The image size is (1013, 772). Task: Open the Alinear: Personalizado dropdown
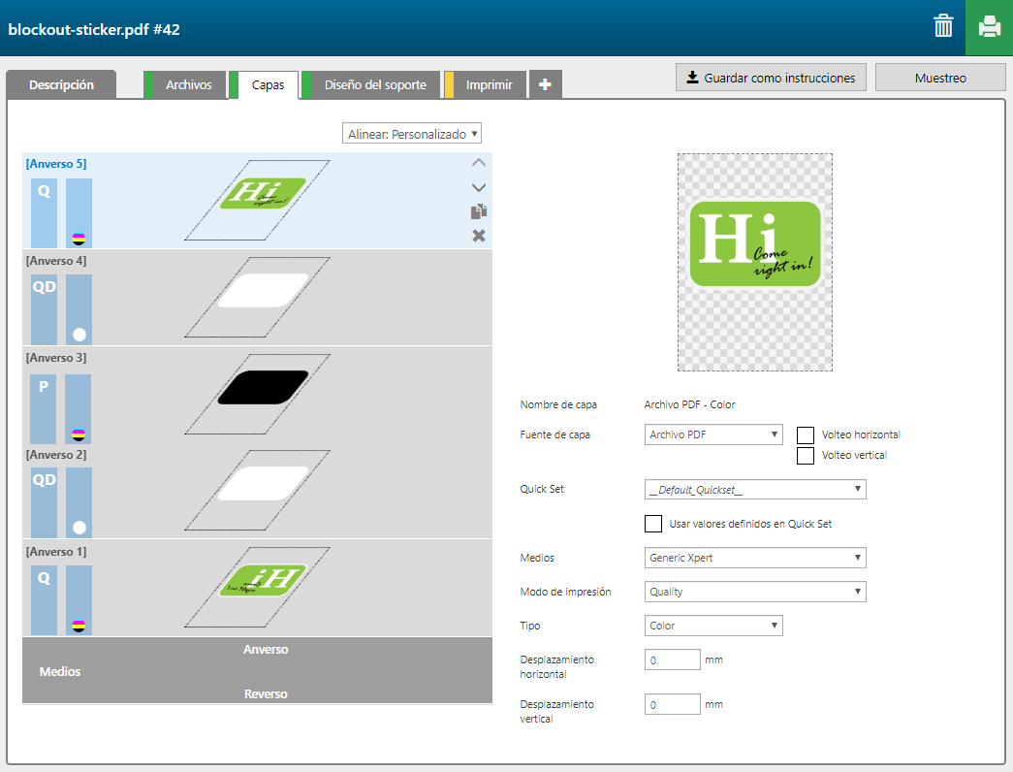click(x=412, y=134)
